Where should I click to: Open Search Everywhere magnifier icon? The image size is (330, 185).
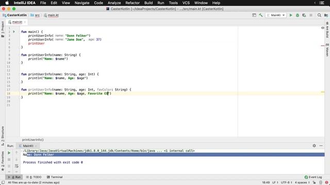pyautogui.click(x=319, y=15)
